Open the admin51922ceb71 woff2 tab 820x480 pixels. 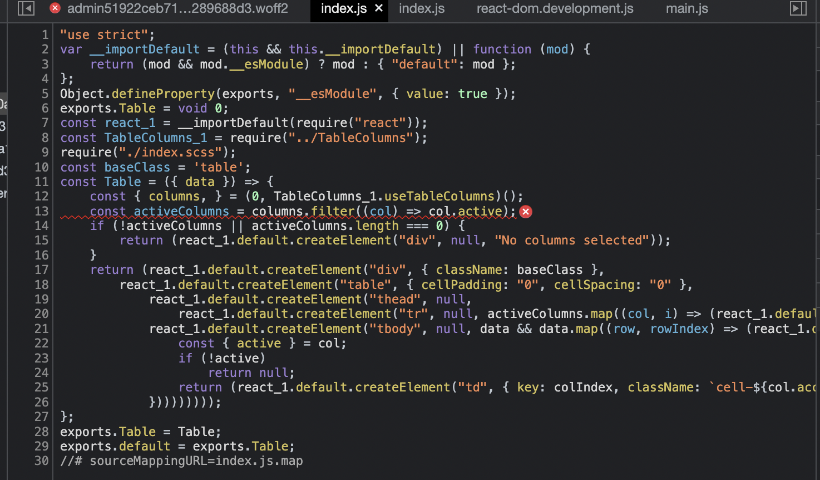coord(177,8)
